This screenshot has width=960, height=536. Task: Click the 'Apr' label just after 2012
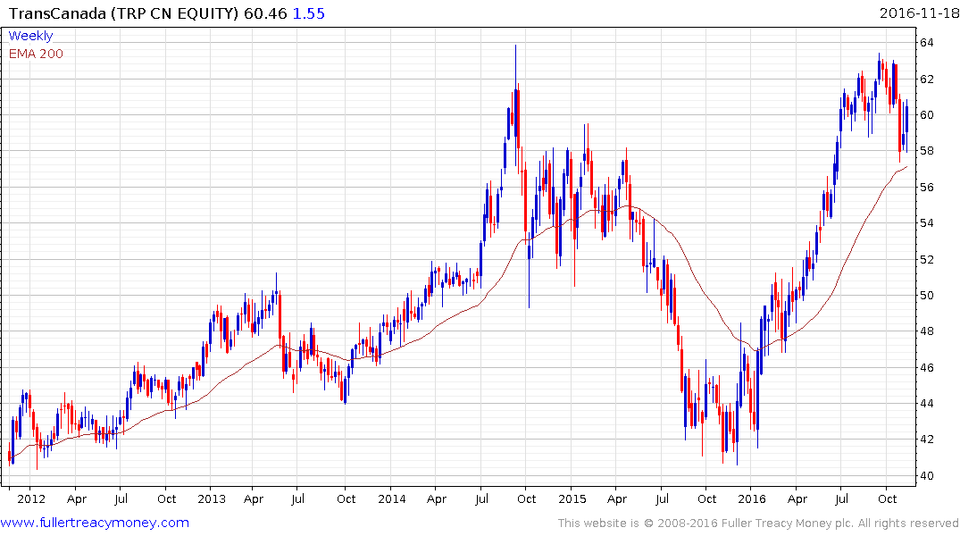point(77,499)
